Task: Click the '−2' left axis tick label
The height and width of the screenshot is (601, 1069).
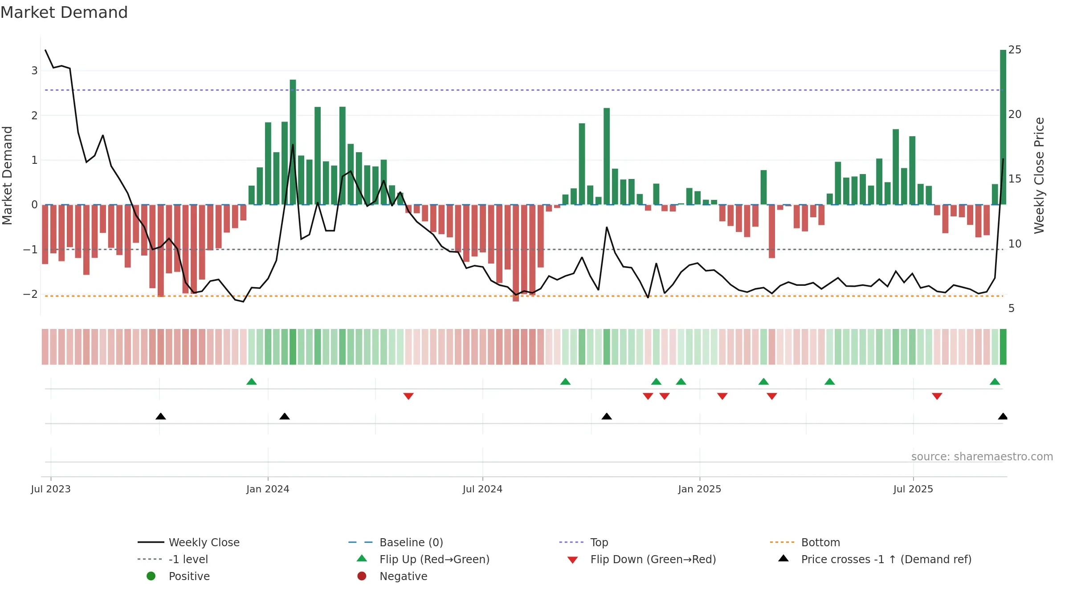Action: point(30,294)
